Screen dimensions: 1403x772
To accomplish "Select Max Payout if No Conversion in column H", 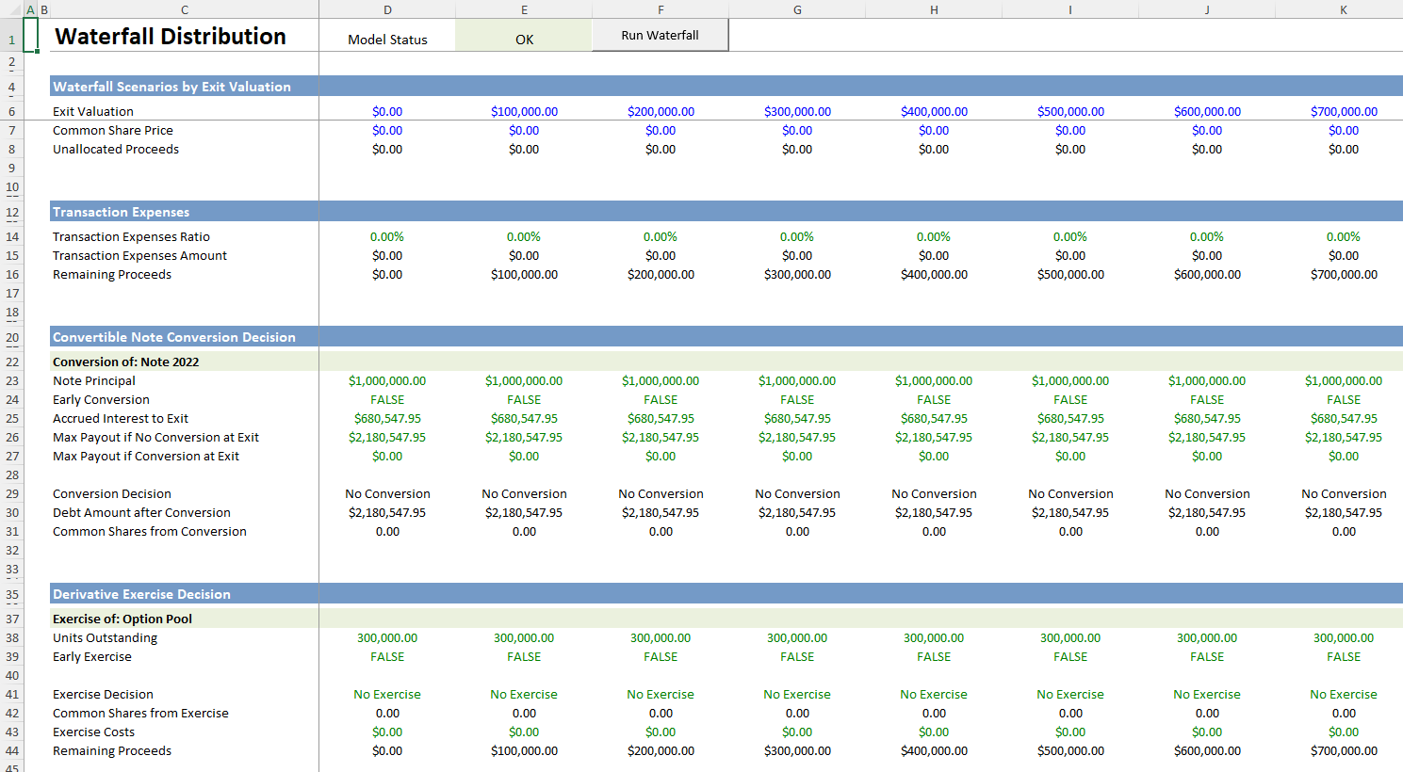I will pyautogui.click(x=934, y=437).
